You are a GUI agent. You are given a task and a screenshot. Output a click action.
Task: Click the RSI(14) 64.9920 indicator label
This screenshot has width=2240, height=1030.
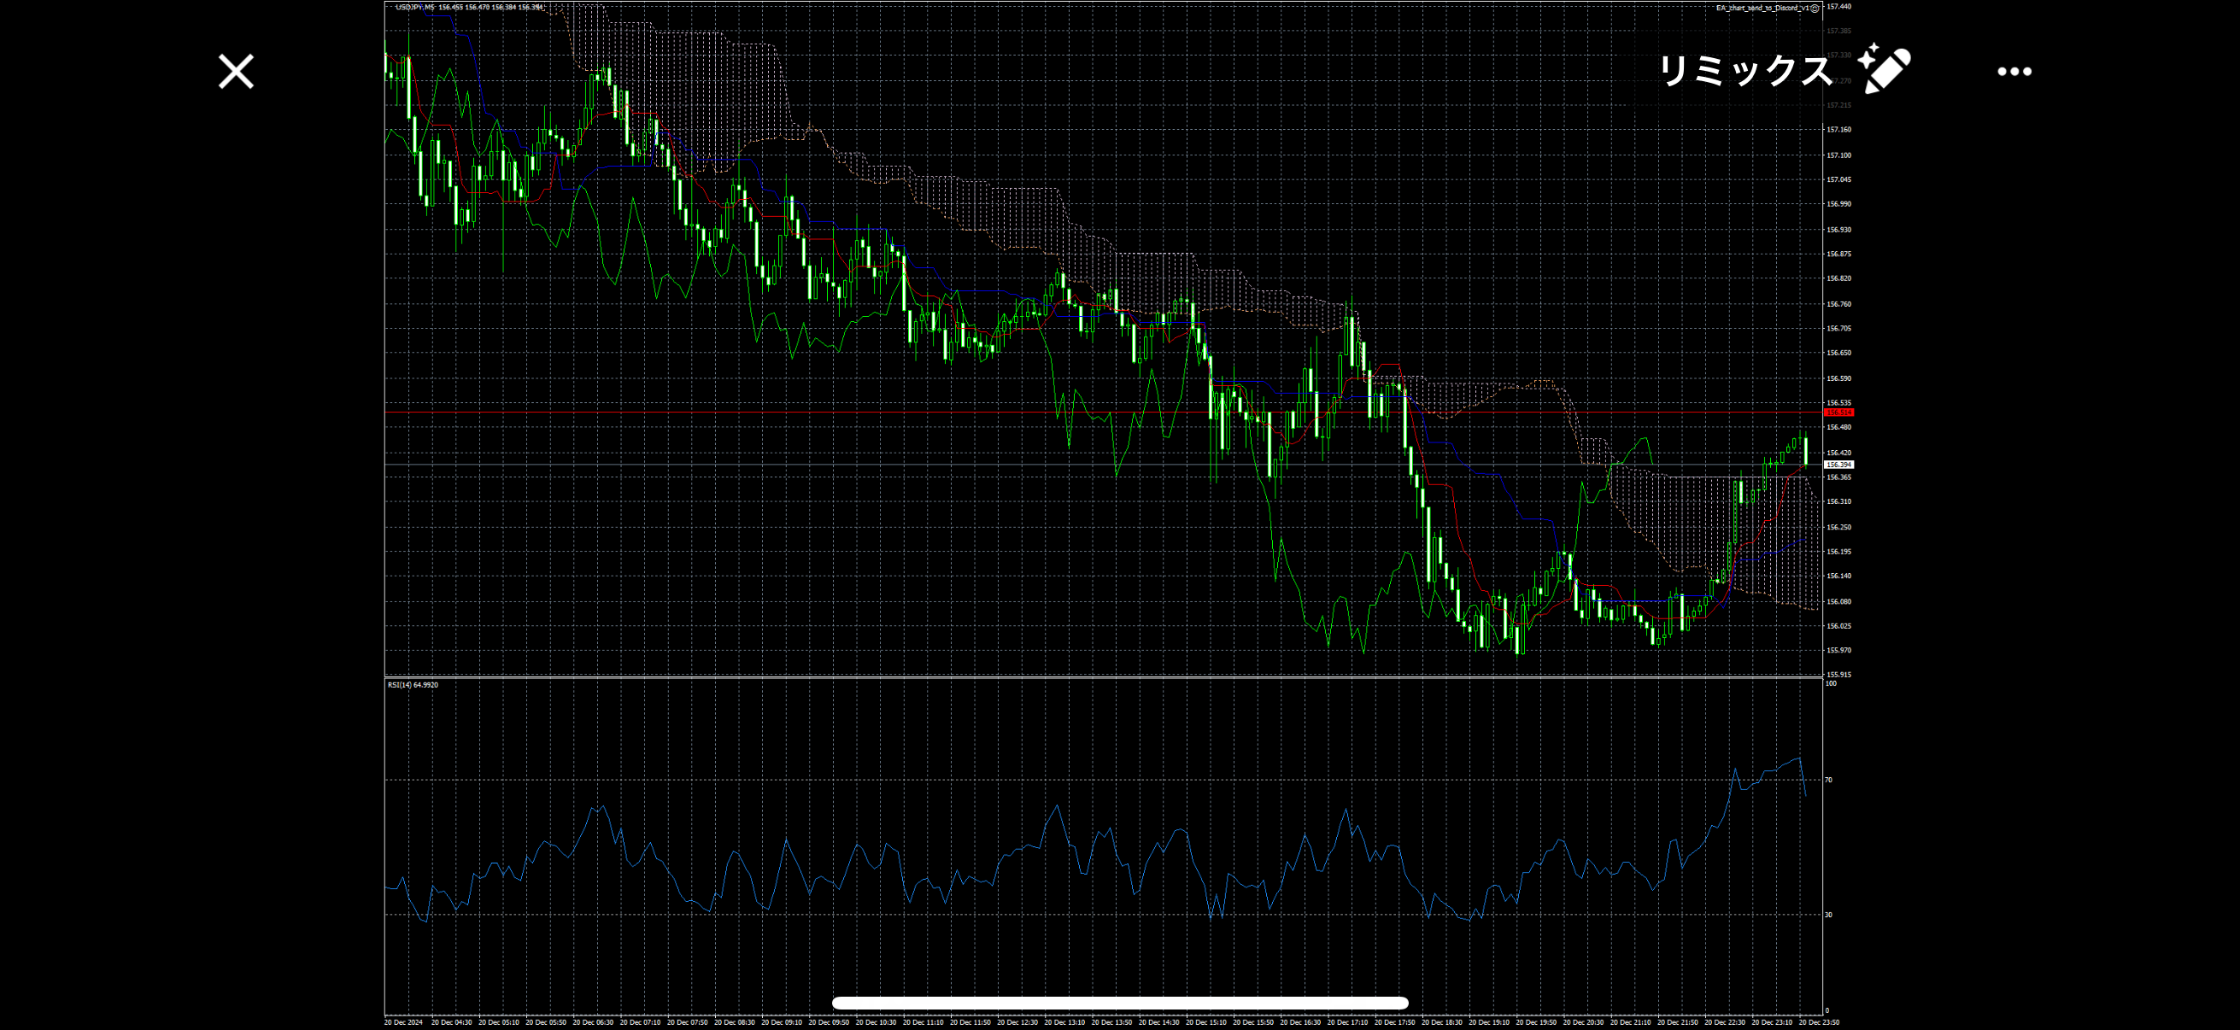coord(413,685)
